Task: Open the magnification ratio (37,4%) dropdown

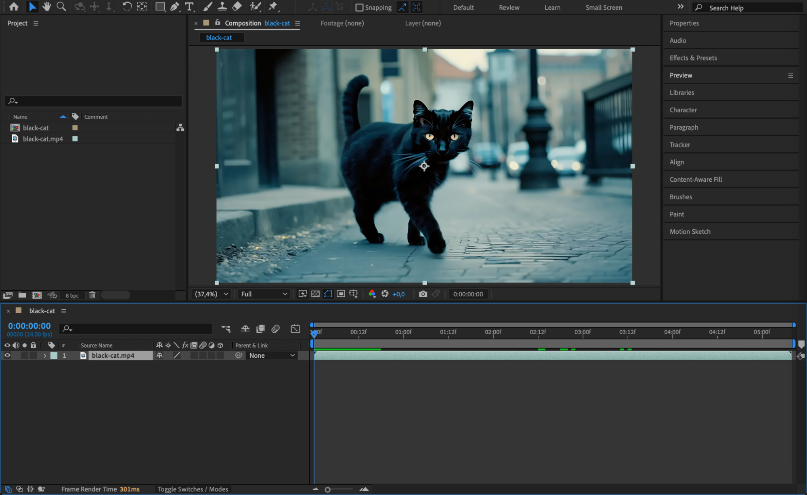Action: [212, 294]
